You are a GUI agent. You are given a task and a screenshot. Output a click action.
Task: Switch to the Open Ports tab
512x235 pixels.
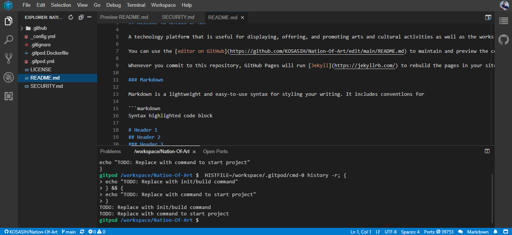pos(215,152)
